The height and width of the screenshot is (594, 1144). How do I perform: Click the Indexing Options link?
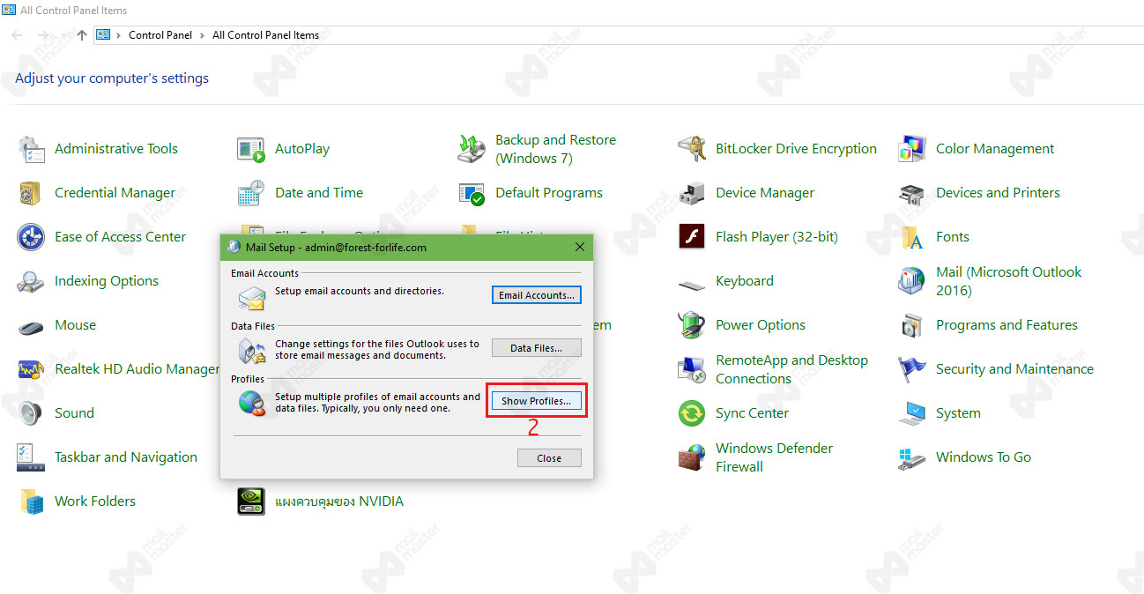[107, 281]
